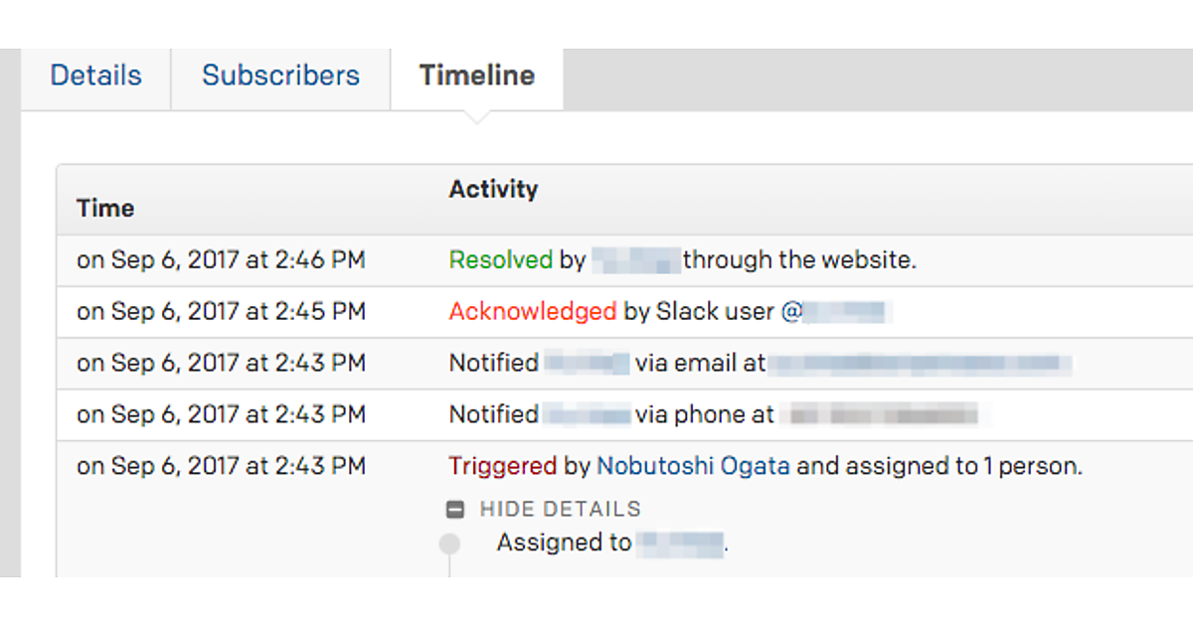The image size is (1193, 626).
Task: Collapse details using the minus icon
Action: tap(455, 510)
